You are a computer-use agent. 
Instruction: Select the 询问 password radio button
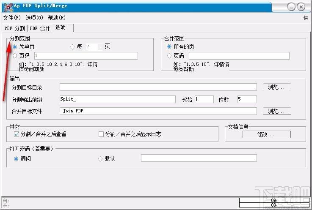16,159
